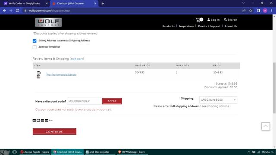Screen dimensions: 276x155
Task: Open Pro-Performance Blender product link
Action: pyautogui.click(x=61, y=74)
